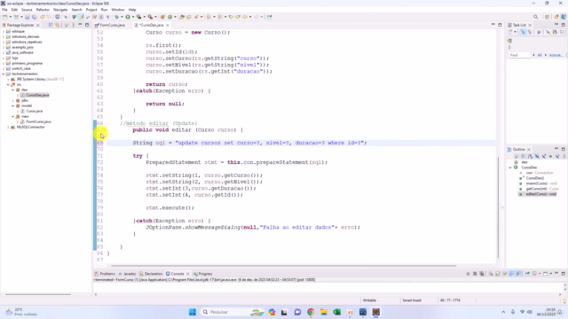Click the 'All' link in Task List

pyautogui.click(x=540, y=55)
